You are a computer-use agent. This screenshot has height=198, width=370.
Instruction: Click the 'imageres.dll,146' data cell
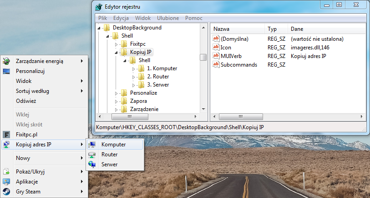pyautogui.click(x=310, y=48)
